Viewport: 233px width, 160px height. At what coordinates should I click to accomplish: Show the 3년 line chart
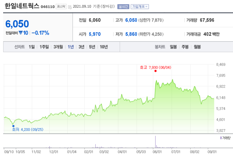[x=81, y=47]
